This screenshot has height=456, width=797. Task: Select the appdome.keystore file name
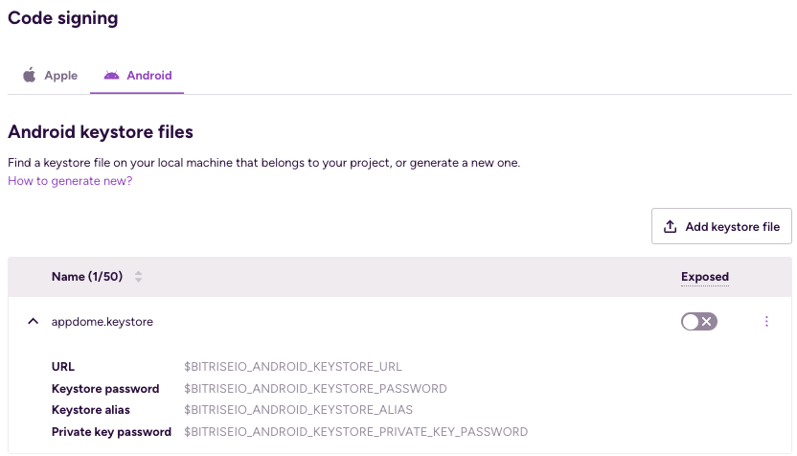(x=102, y=322)
